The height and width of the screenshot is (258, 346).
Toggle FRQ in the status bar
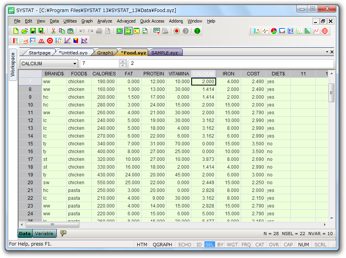click(246, 244)
